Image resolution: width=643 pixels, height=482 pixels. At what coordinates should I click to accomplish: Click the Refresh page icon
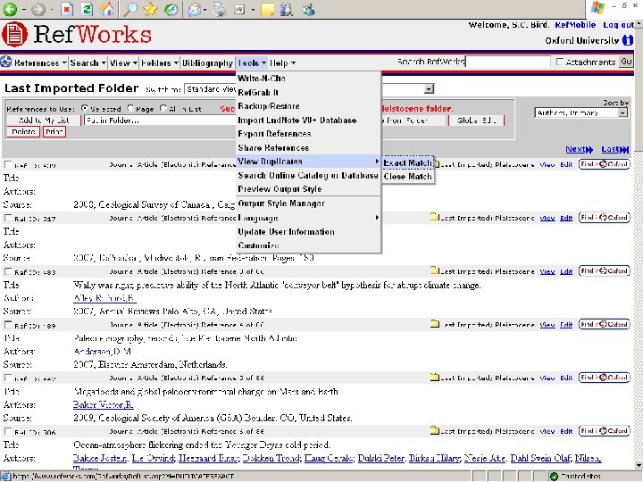87,9
